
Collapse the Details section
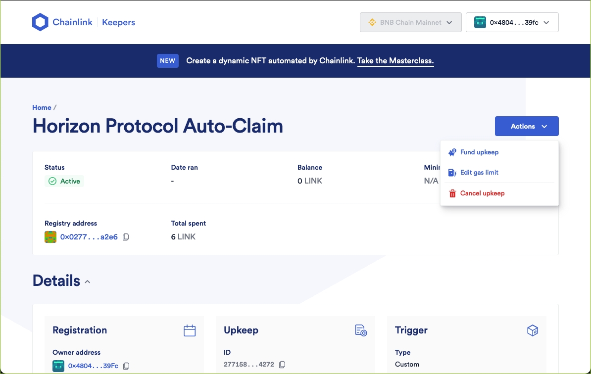pos(88,281)
